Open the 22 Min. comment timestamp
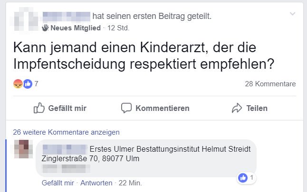The image size is (307, 192). click(x=130, y=183)
